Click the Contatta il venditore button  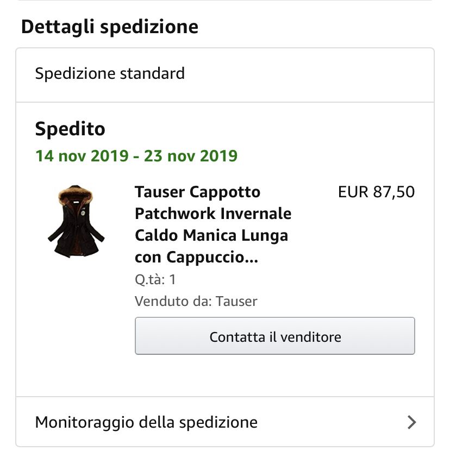275,336
